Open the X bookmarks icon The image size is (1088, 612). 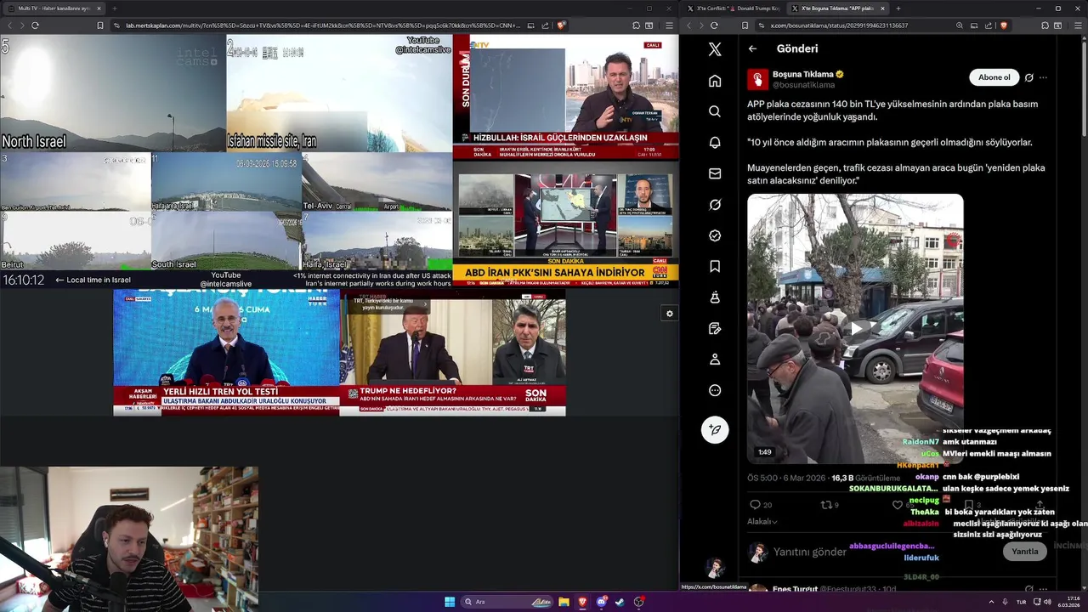pyautogui.click(x=715, y=266)
